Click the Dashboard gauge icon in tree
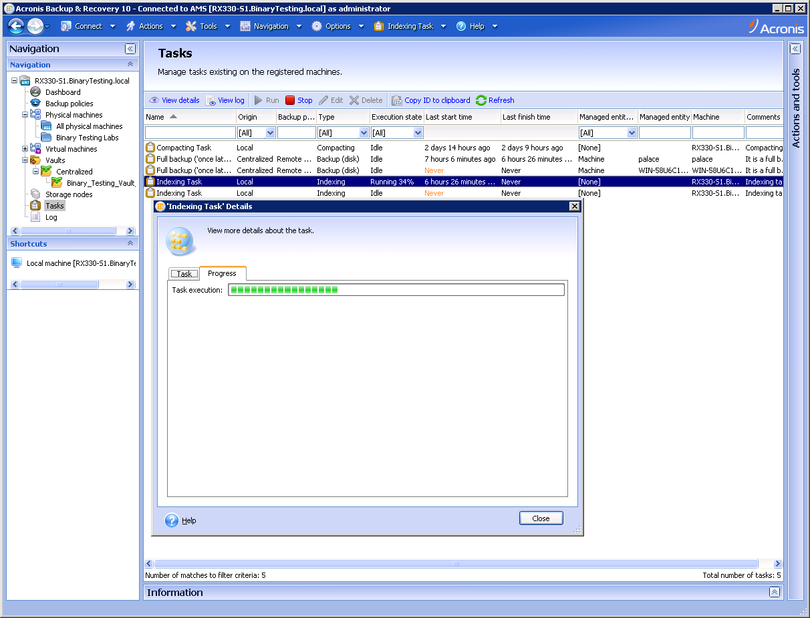 (x=35, y=92)
